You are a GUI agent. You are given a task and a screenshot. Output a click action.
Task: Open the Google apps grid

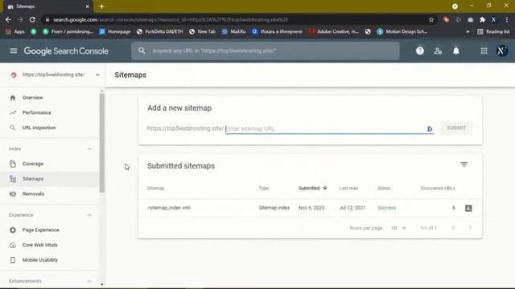484,51
